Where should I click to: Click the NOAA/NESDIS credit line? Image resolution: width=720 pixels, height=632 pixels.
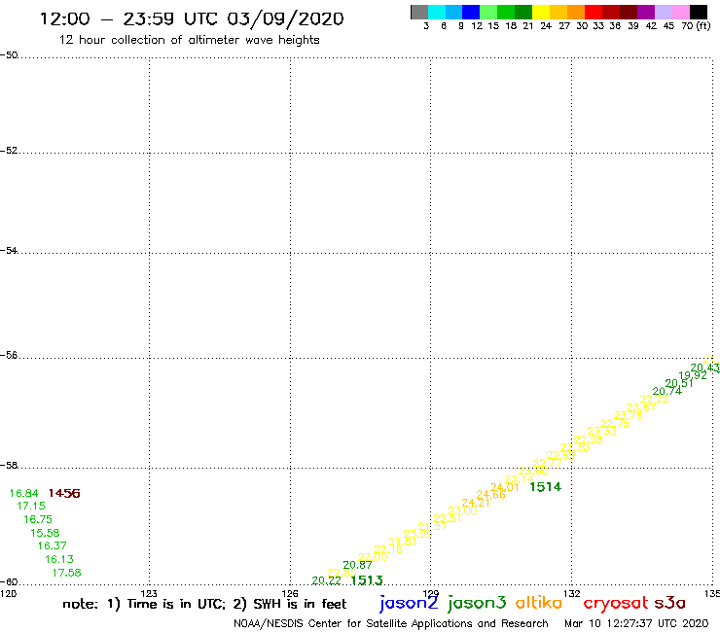391,624
